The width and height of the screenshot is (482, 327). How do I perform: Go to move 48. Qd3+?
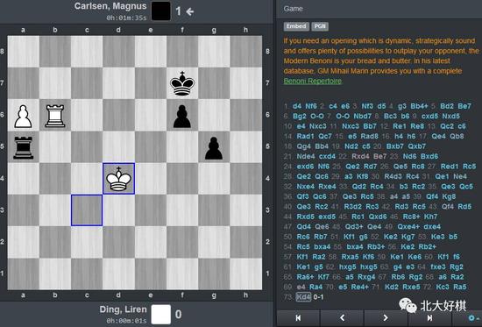(354, 227)
